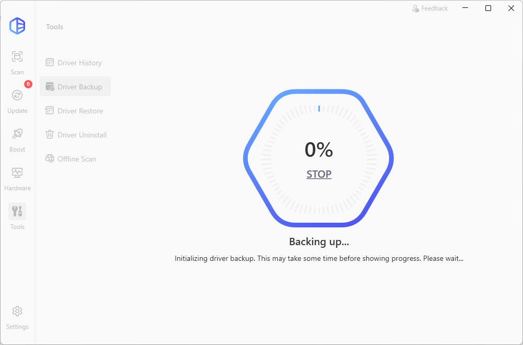Stop the driver backup
This screenshot has width=523, height=345.
(x=319, y=175)
